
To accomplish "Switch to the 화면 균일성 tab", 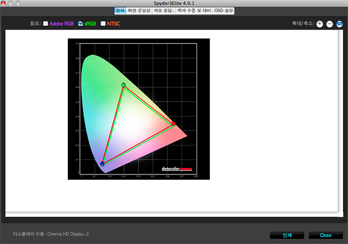I will (139, 10).
